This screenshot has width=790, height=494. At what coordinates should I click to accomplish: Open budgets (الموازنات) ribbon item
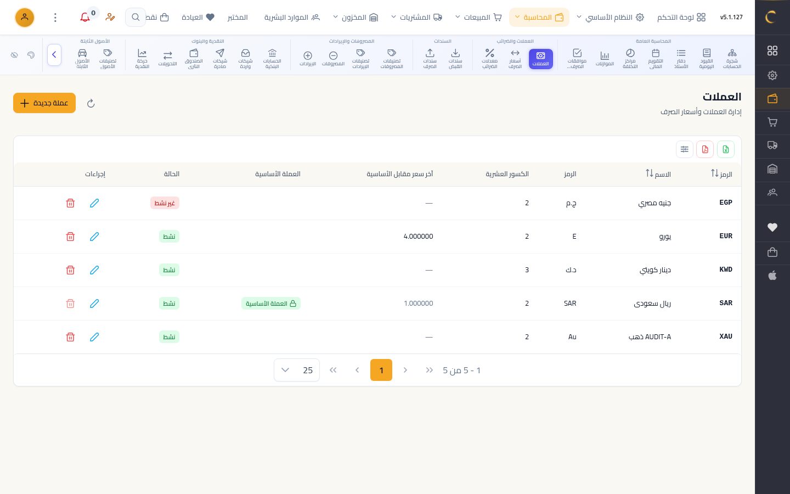click(605, 59)
